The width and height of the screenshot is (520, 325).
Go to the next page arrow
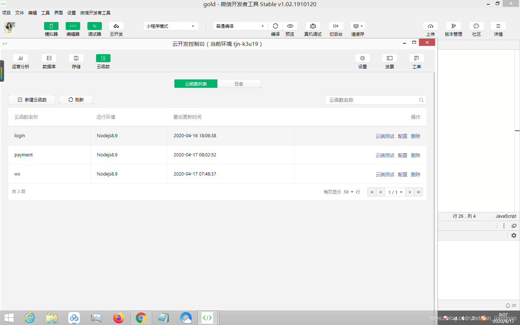coord(410,192)
